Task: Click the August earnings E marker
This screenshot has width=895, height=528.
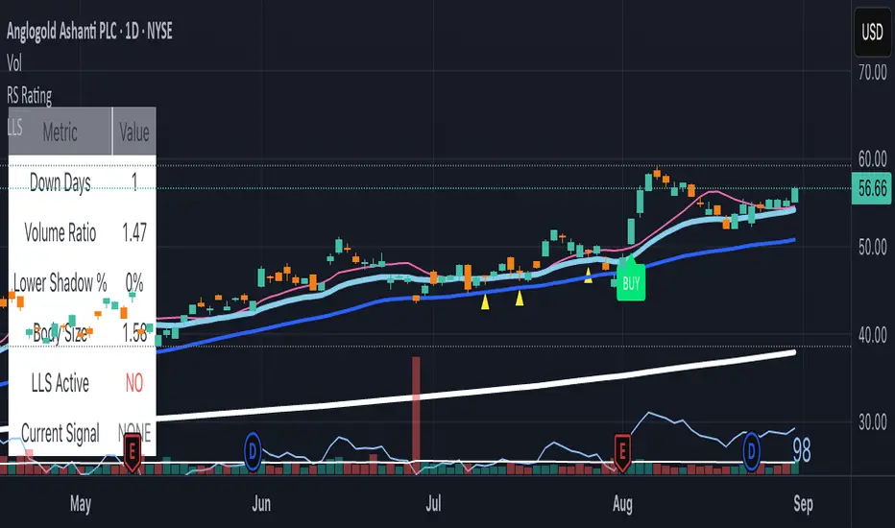Action: [x=622, y=453]
